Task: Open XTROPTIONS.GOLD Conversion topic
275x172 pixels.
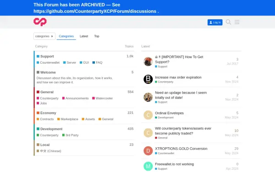Action: click(181, 149)
